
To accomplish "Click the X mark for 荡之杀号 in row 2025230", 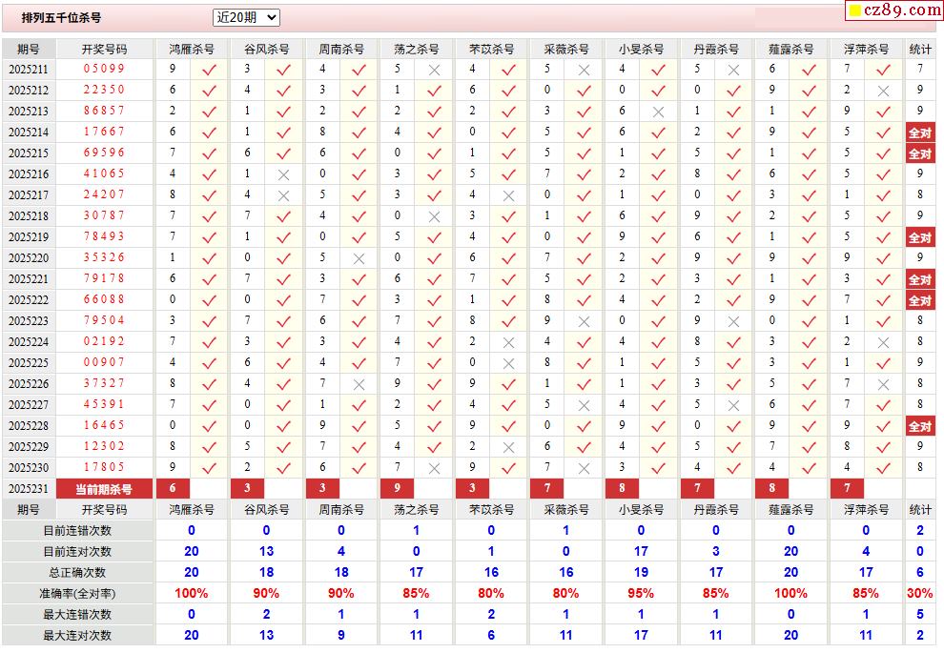I will pos(434,469).
